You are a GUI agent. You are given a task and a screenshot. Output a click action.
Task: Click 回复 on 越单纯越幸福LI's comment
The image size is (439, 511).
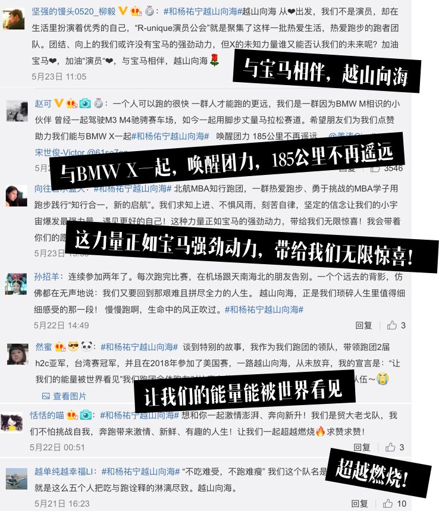[x=359, y=503]
